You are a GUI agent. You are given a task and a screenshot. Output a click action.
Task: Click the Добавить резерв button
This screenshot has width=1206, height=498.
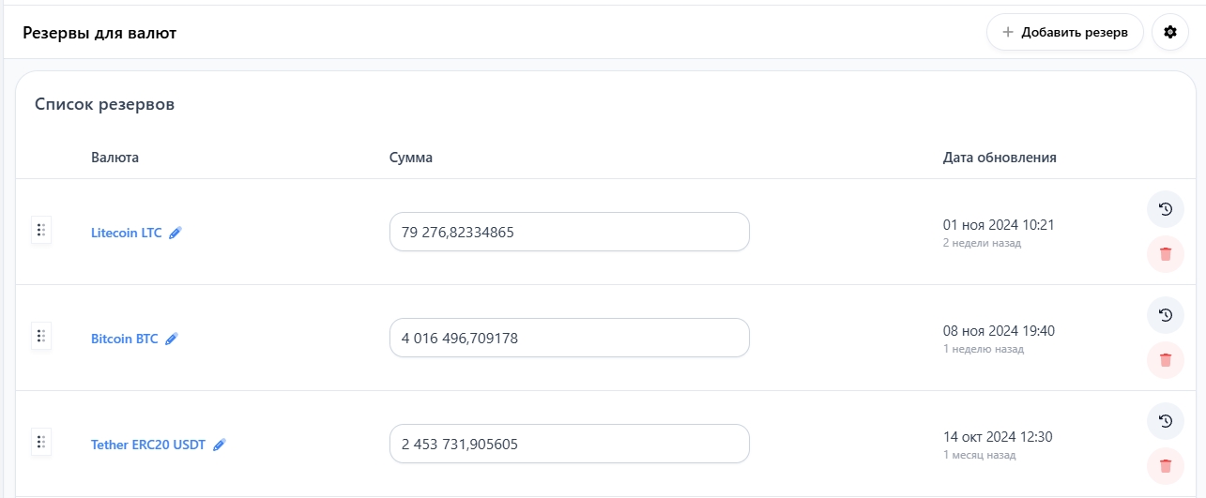tap(1064, 32)
